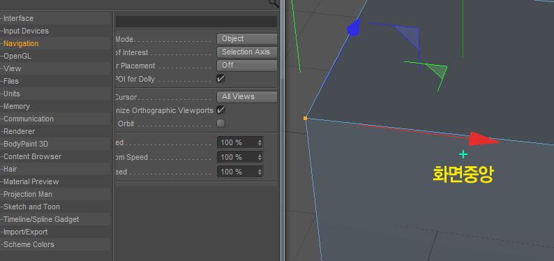Viewport: 554px width, 261px height.
Task: Toggle the POI for Dolly checkbox
Action: [x=220, y=78]
